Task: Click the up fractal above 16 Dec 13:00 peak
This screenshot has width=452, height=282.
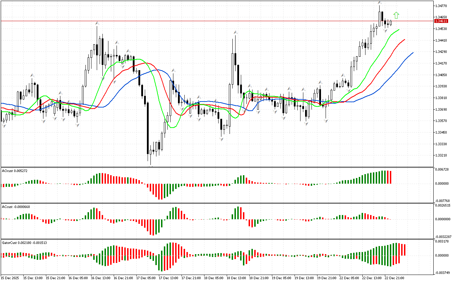Action: pos(97,23)
